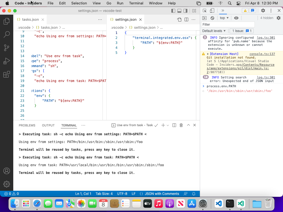Switch to the PROBLEMS tab
This screenshot has width=283, height=212.
point(27,125)
